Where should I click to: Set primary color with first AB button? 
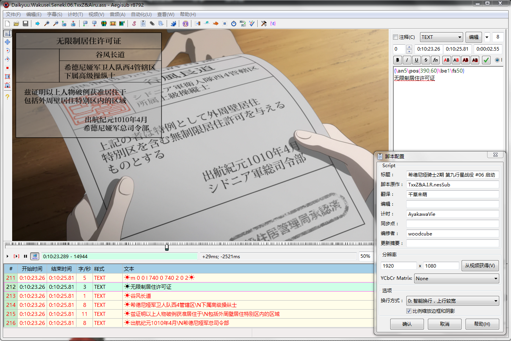446,60
